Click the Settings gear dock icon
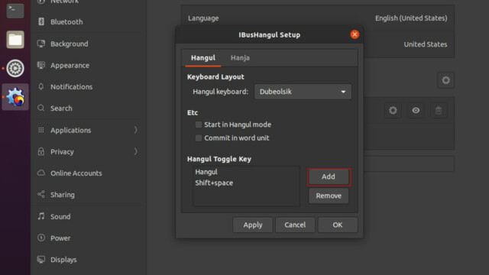Image resolution: width=489 pixels, height=275 pixels. pyautogui.click(x=15, y=68)
